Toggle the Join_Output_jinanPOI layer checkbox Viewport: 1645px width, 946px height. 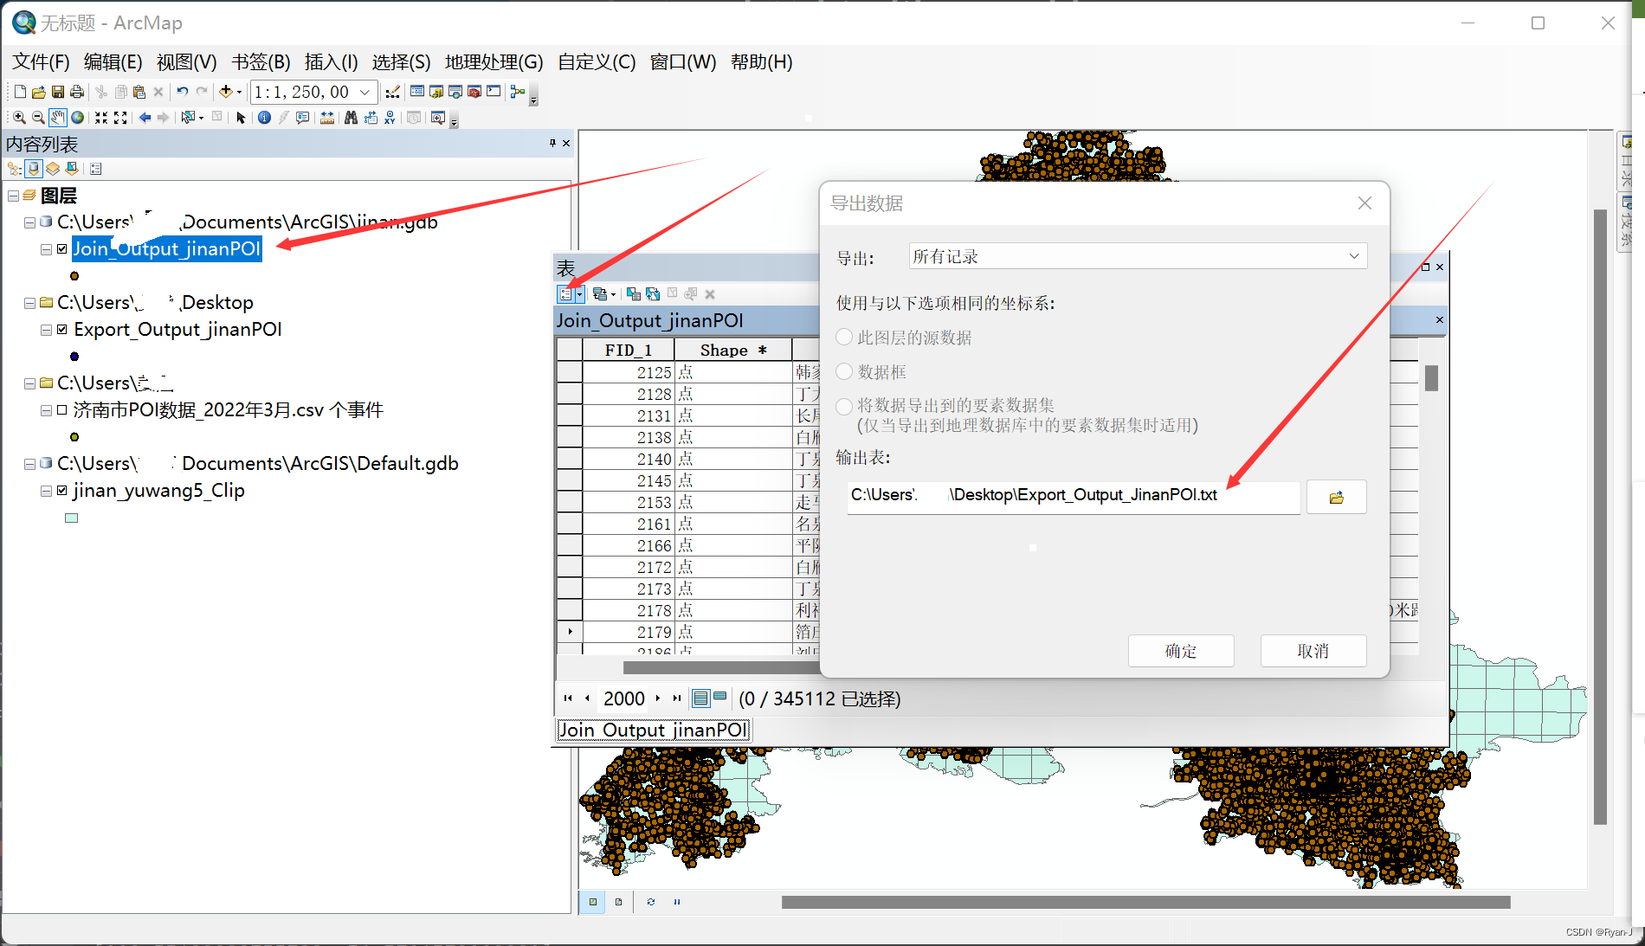pyautogui.click(x=61, y=249)
